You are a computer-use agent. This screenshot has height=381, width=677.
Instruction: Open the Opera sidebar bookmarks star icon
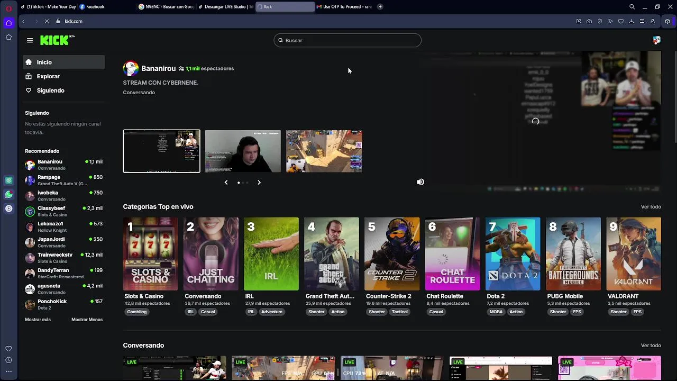click(x=8, y=37)
